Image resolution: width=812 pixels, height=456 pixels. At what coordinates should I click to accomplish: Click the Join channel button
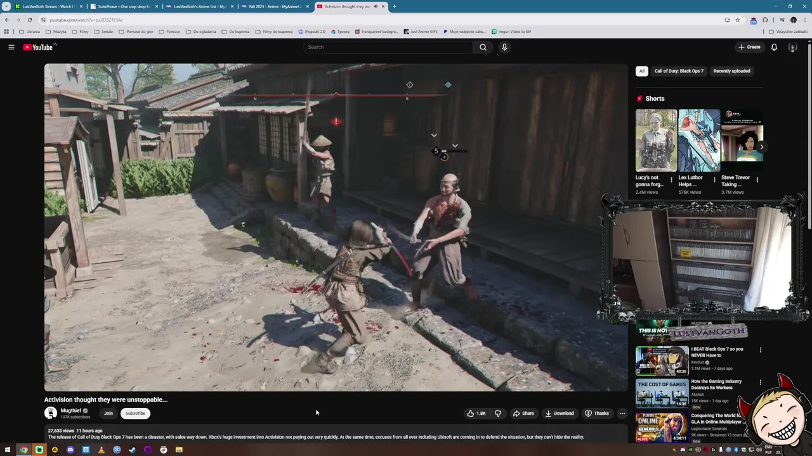coord(108,413)
